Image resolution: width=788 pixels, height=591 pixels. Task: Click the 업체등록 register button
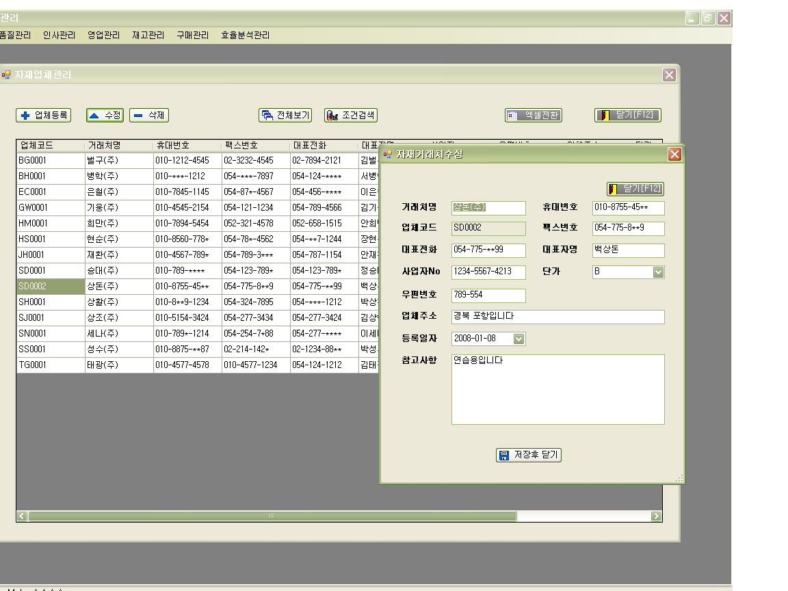[43, 115]
